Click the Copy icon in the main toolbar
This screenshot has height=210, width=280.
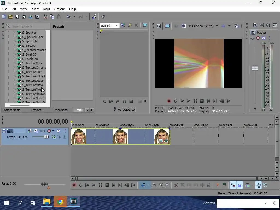[52, 17]
